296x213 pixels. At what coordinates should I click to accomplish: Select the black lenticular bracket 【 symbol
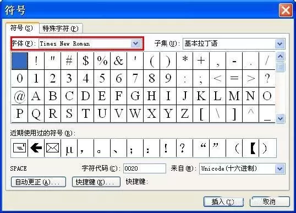(x=250, y=148)
